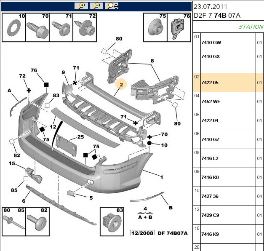Click reference number 04 in table
Screen dimensions: 264x251
pyautogui.click(x=197, y=96)
